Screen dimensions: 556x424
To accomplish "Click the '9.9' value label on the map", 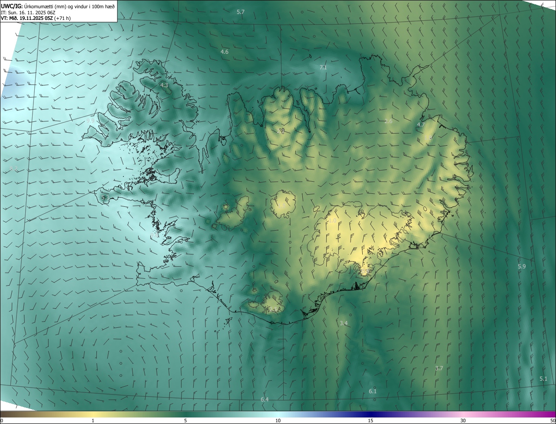I will (x=90, y=121).
